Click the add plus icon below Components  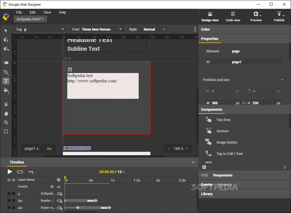pos(204,167)
